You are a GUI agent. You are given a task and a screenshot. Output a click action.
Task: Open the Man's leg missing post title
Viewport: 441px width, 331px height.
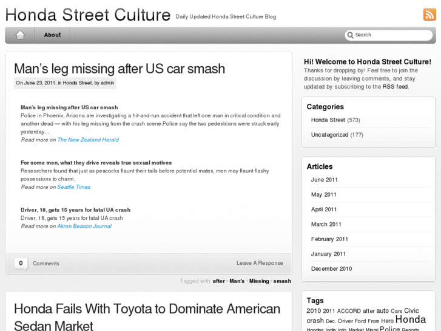coord(120,69)
